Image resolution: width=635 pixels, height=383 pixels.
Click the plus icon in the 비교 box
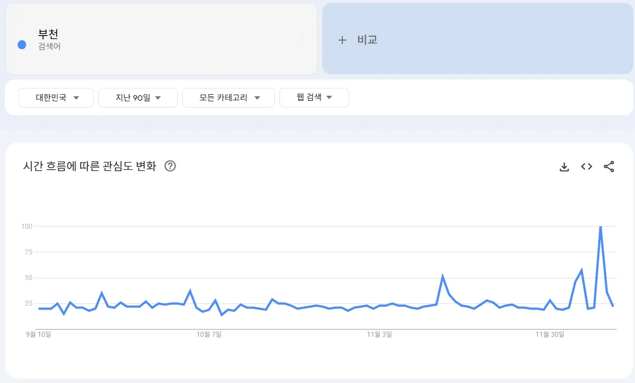[343, 40]
